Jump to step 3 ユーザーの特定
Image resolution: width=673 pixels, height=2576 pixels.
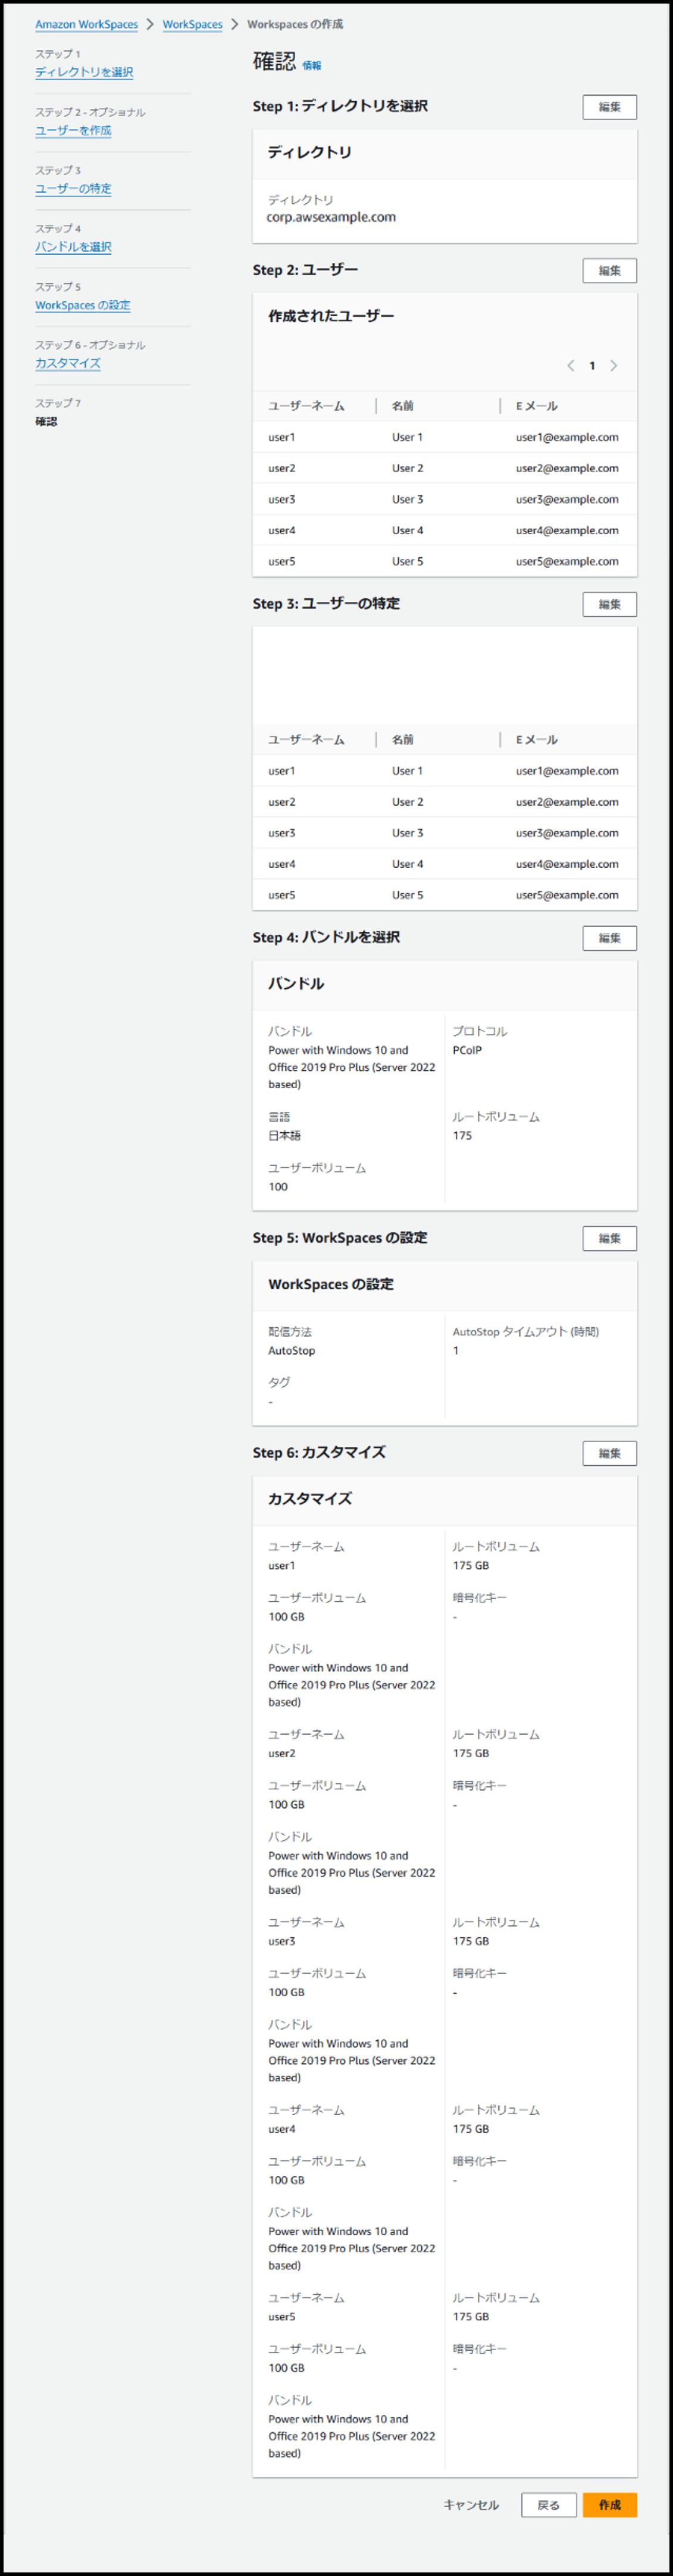(73, 189)
